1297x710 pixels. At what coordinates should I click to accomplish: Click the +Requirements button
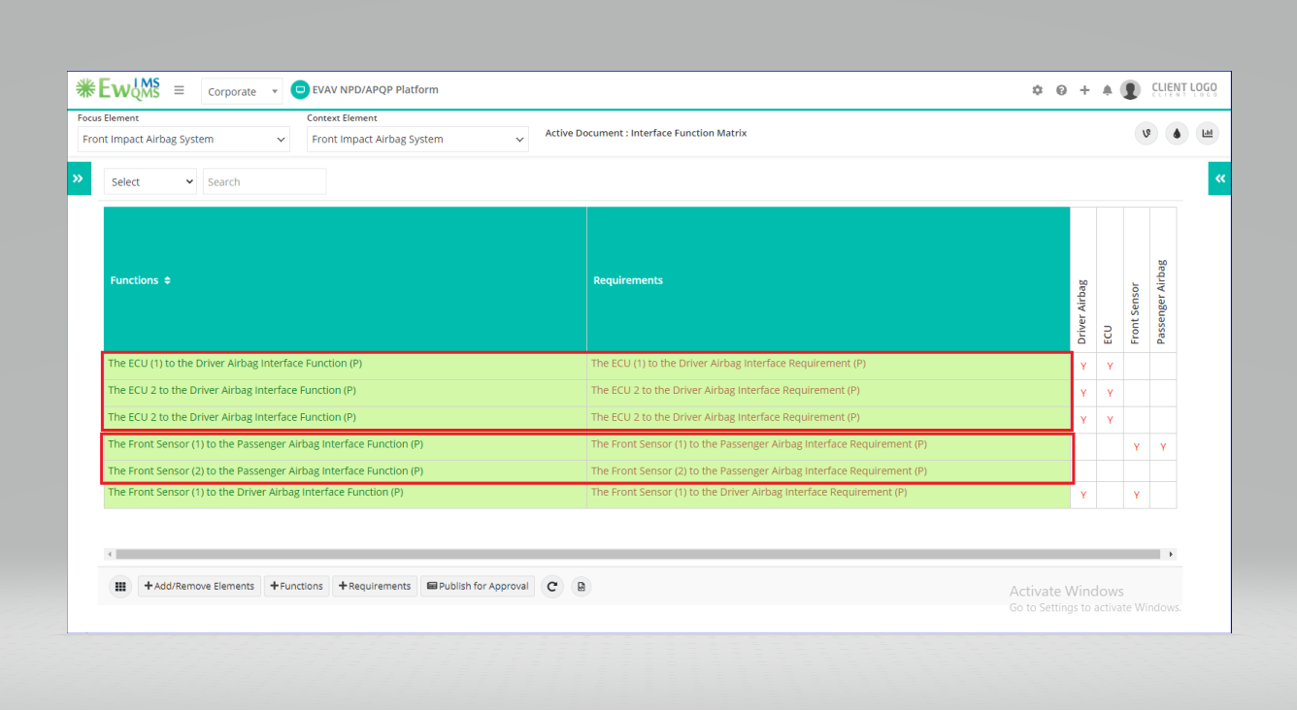click(375, 586)
